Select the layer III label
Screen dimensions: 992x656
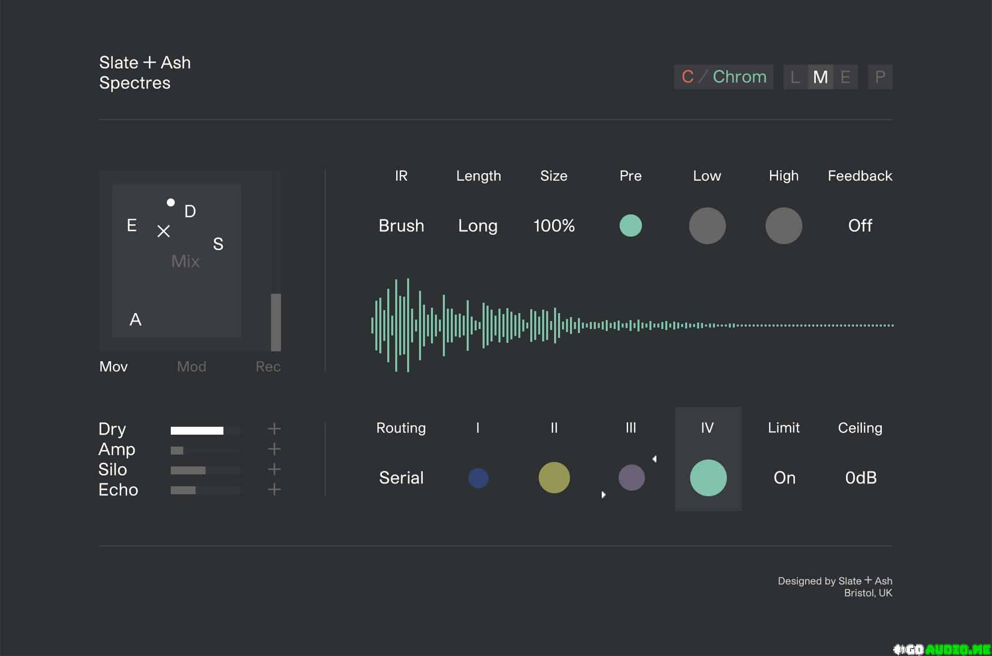pyautogui.click(x=631, y=428)
